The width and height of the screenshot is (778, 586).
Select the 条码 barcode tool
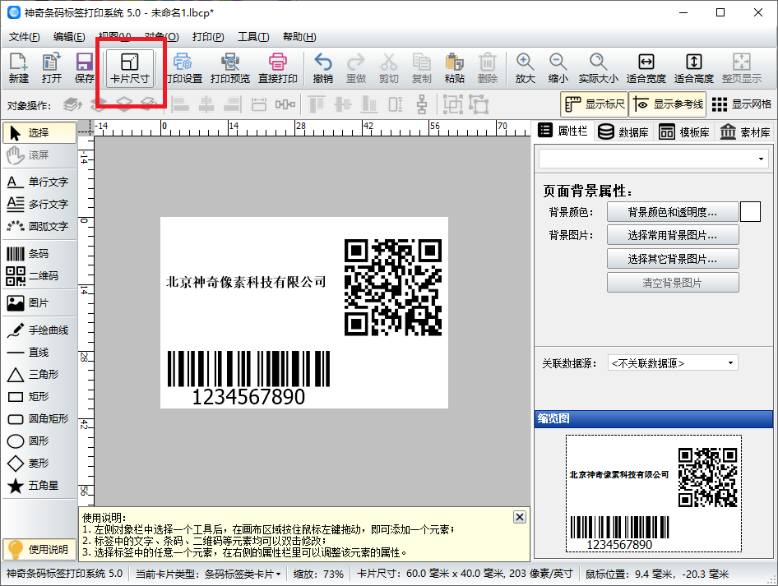pos(39,254)
